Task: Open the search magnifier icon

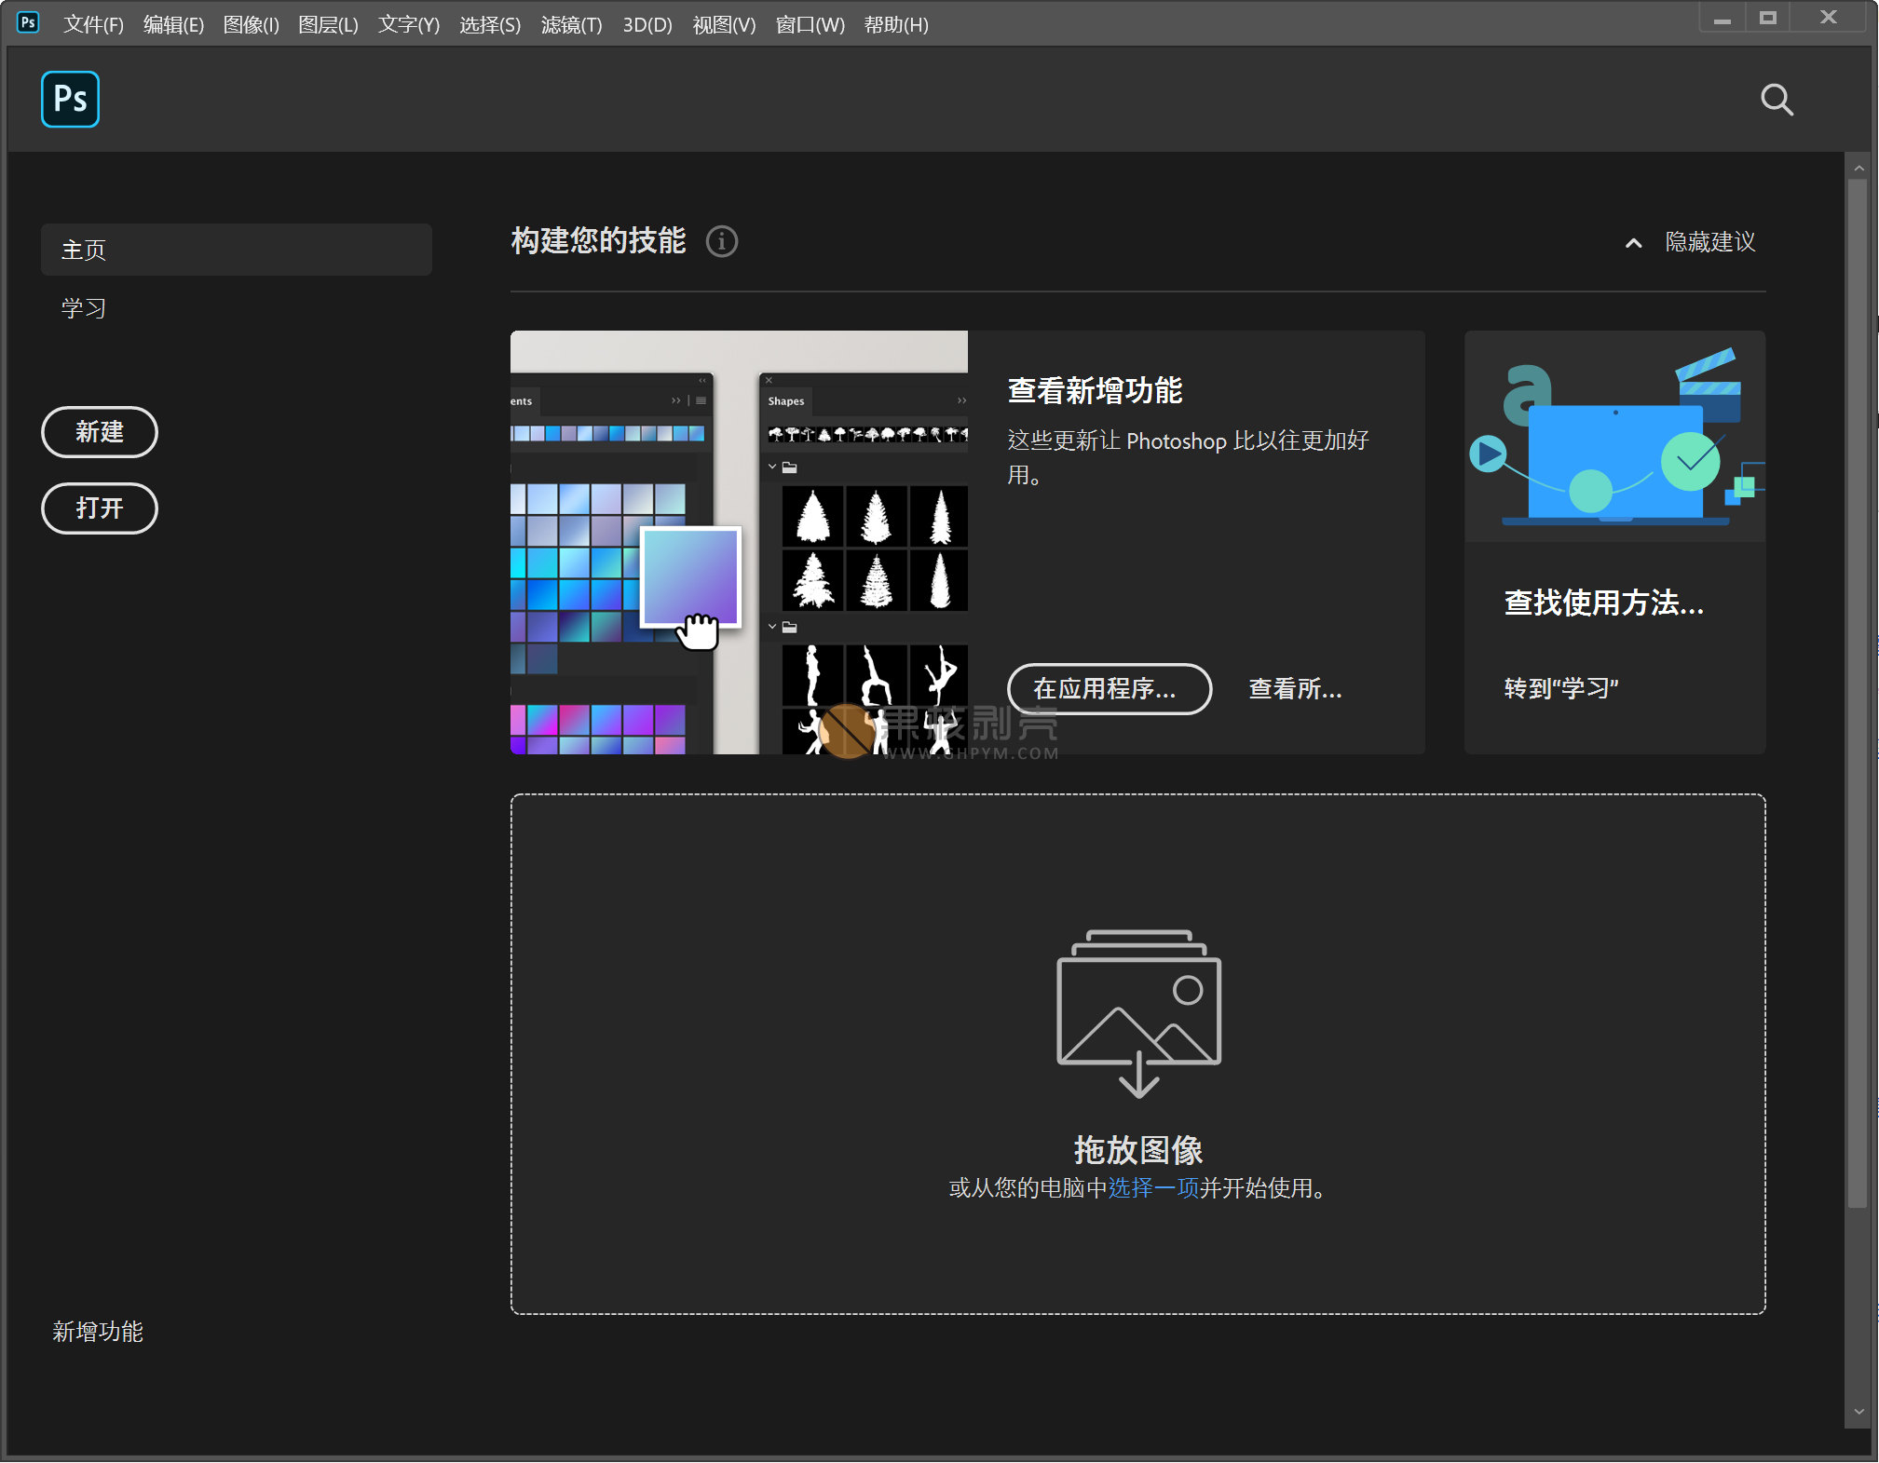Action: 1777,100
